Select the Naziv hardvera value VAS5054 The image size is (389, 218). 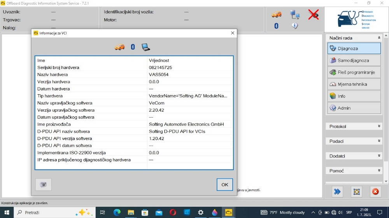(159, 74)
